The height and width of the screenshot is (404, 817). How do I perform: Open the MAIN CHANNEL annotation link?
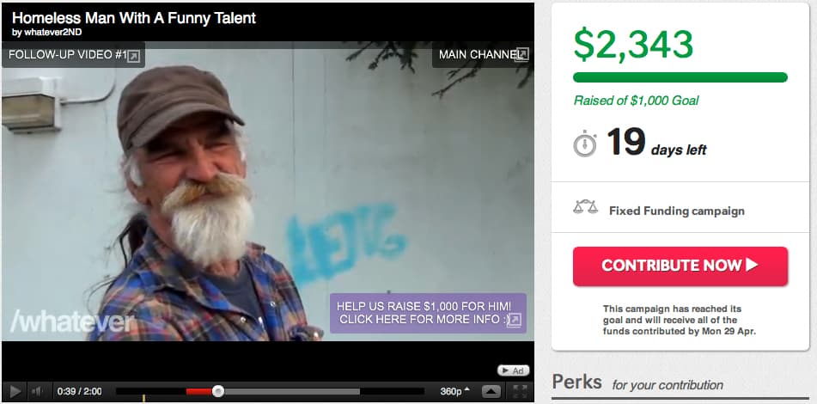[x=483, y=55]
